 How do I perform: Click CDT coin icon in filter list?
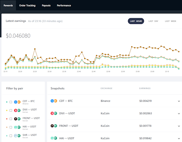[x=16, y=102]
